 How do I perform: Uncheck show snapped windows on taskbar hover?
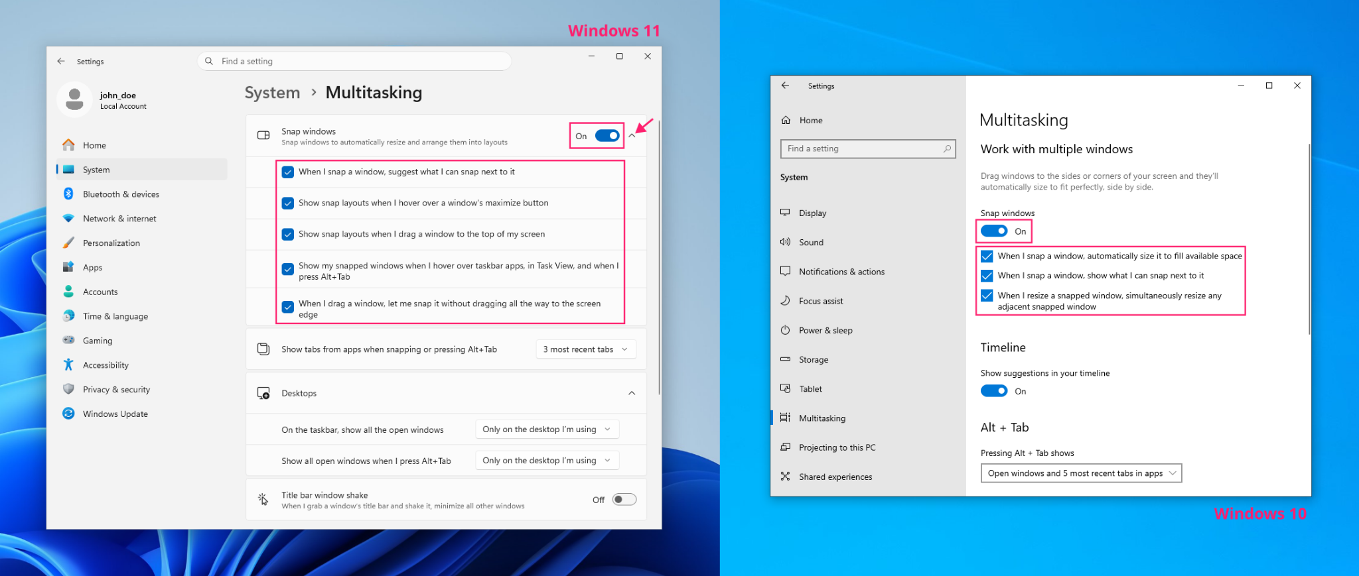point(288,269)
